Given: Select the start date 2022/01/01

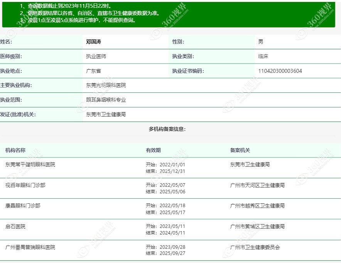Looking at the screenshot, I should [x=172, y=165].
